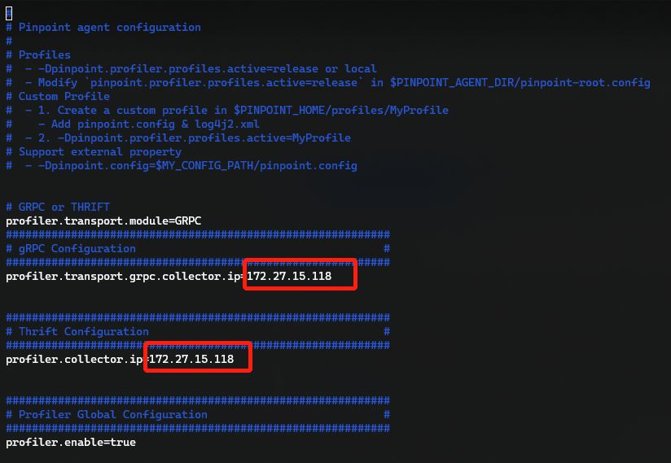671x463 pixels.
Task: Click the "# Custom Profile" comment heading
Action: click(58, 96)
